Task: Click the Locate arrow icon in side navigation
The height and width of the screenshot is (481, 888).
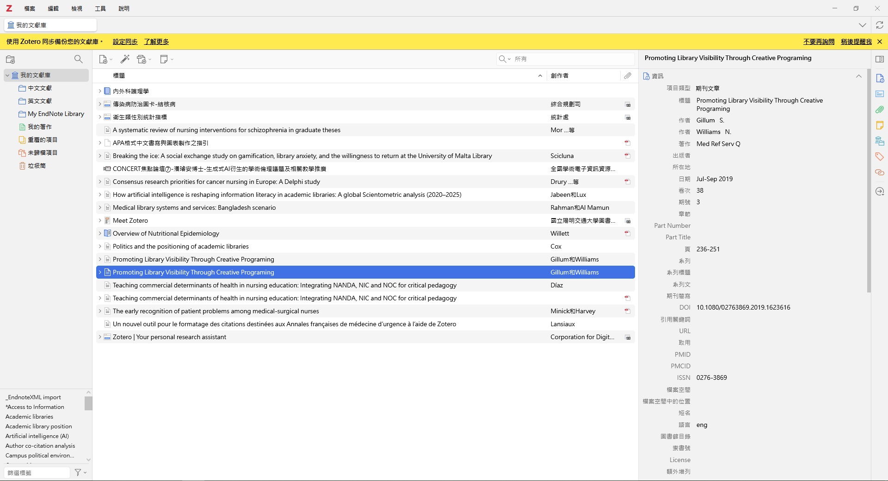Action: tap(880, 191)
